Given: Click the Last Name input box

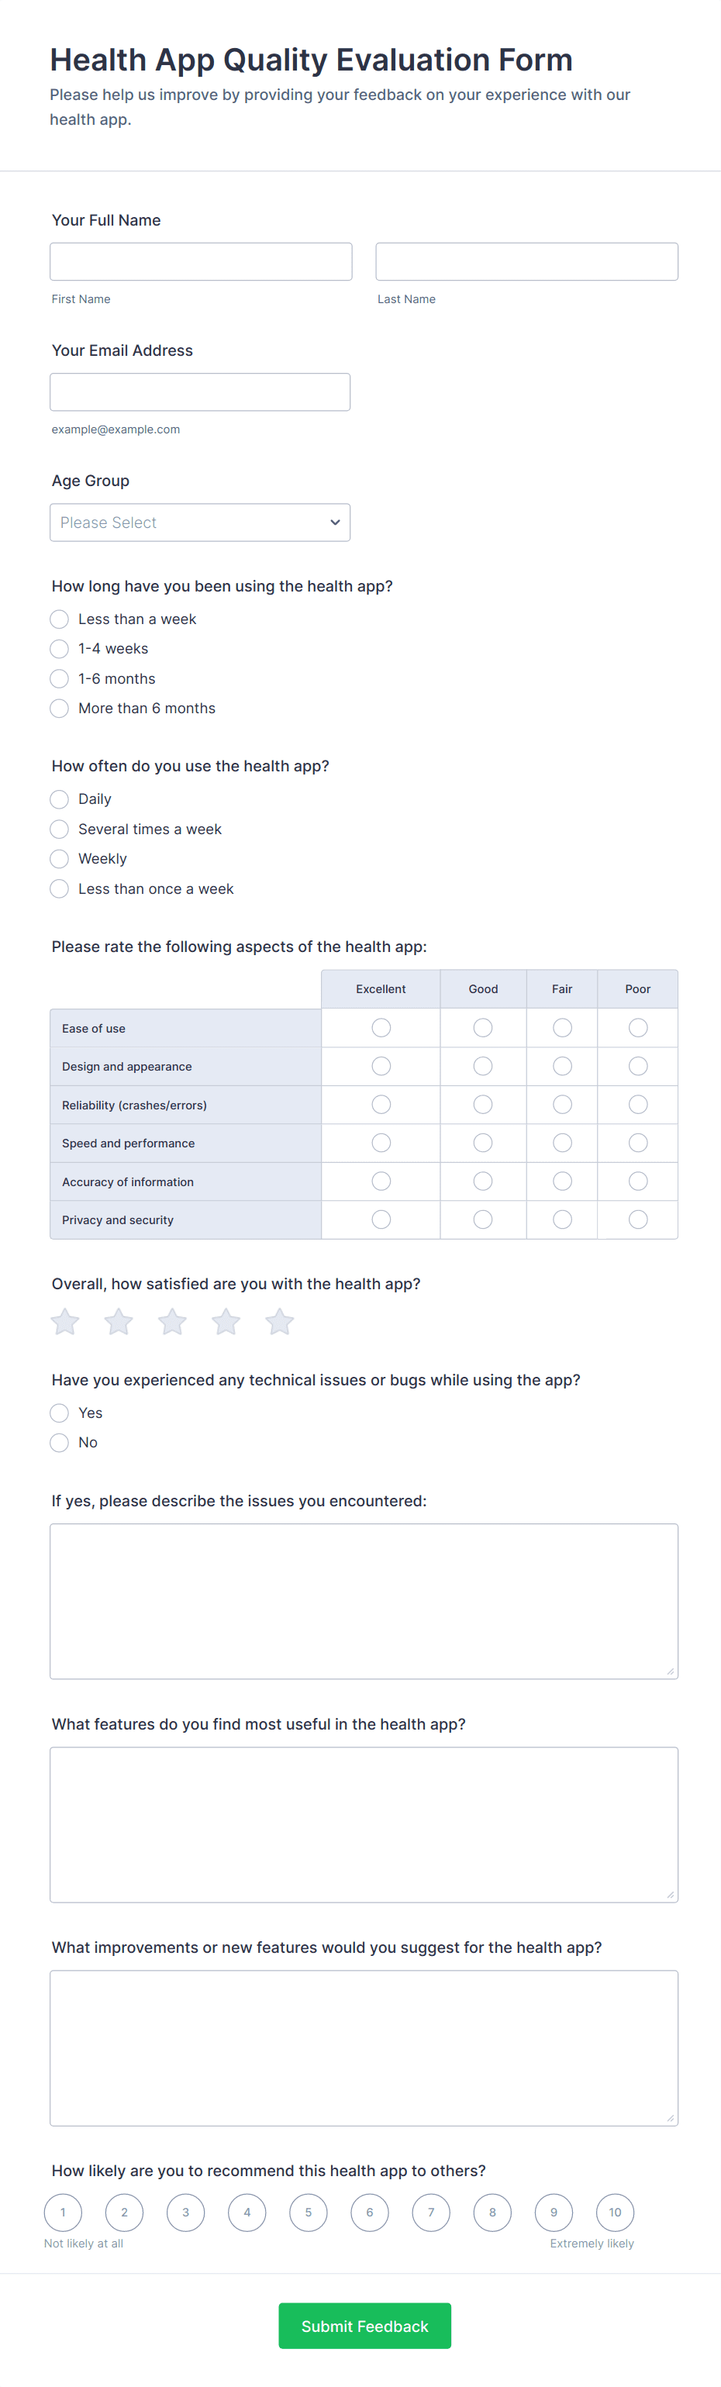Looking at the screenshot, I should click(526, 261).
